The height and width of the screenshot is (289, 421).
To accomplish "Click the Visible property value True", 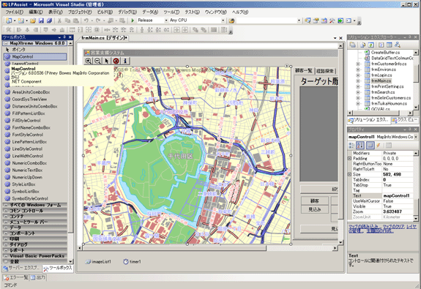I will click(x=398, y=206).
